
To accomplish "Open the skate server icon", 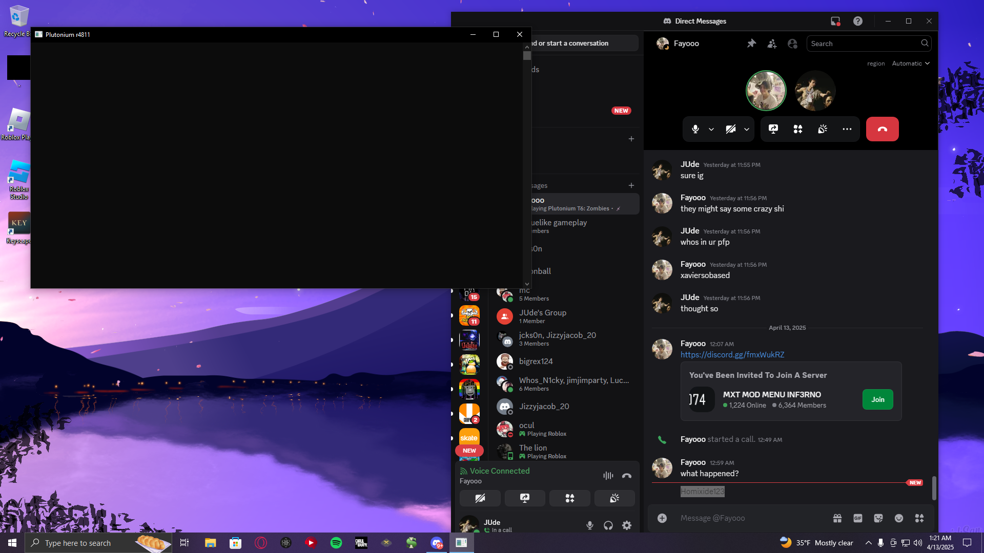I will point(469,437).
